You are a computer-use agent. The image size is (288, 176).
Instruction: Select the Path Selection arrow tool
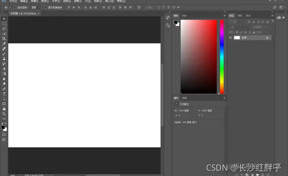(x=4, y=99)
